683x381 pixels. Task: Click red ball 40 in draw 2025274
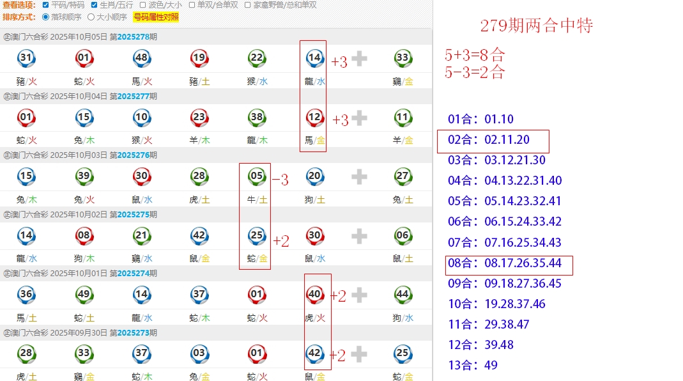(314, 295)
